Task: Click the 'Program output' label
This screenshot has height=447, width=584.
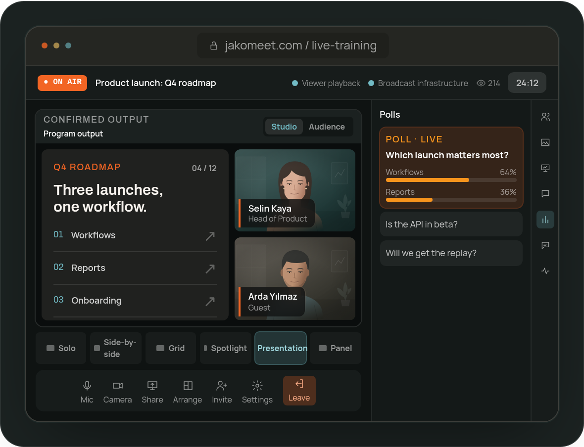Action: [x=73, y=134]
